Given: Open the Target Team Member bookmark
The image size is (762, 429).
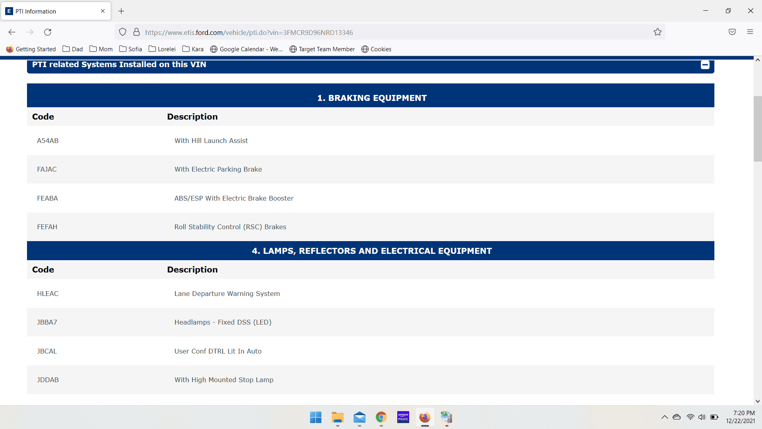Looking at the screenshot, I should coord(322,49).
